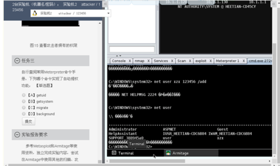Switch to the Services tab
Viewport: 280px width, 166px height.
tap(161, 61)
